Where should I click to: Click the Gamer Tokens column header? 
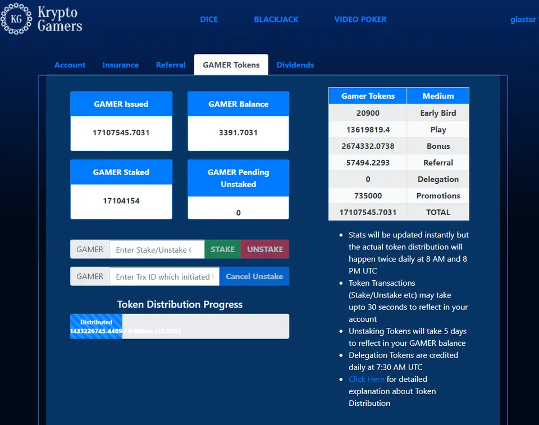tap(368, 96)
